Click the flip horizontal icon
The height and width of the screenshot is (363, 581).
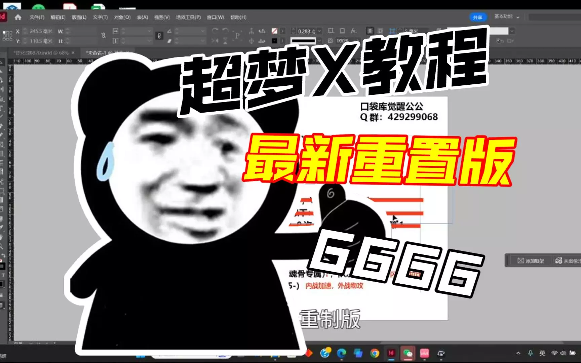[215, 41]
